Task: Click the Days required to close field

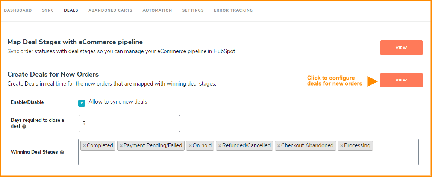Action: tap(129, 123)
